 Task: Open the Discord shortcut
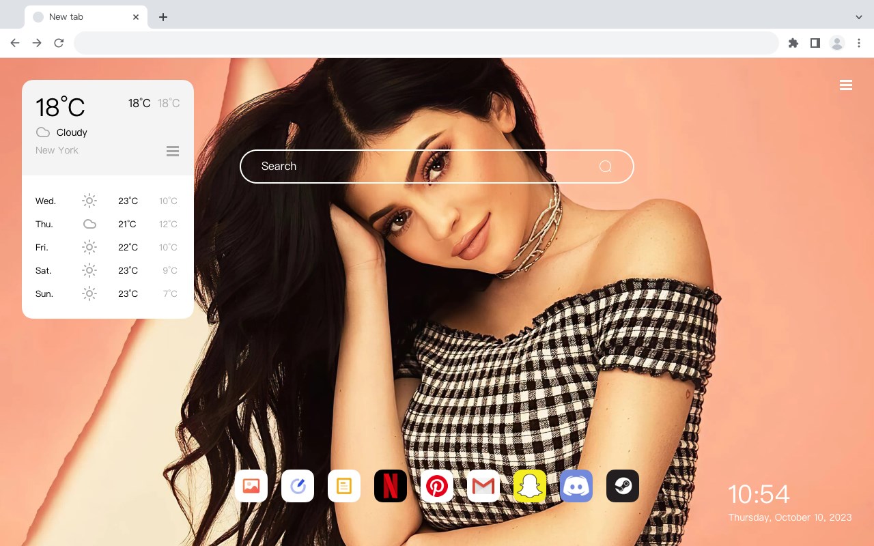click(x=576, y=486)
